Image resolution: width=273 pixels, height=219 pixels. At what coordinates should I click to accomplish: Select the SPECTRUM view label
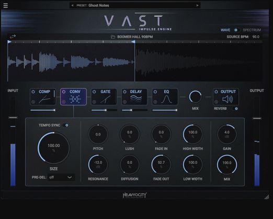(252, 30)
